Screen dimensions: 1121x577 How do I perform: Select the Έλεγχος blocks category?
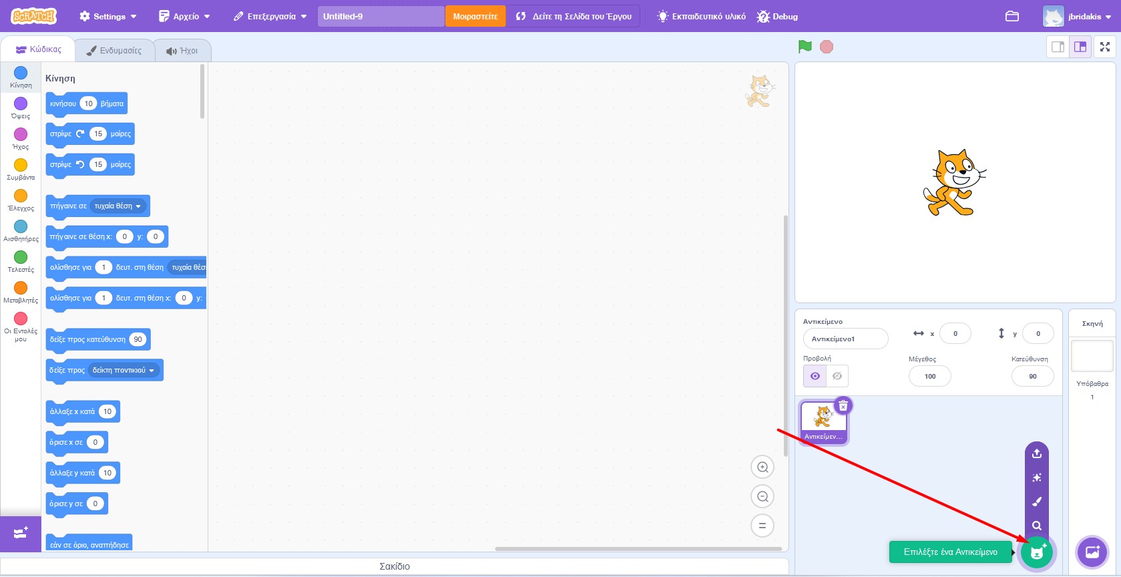tap(21, 200)
